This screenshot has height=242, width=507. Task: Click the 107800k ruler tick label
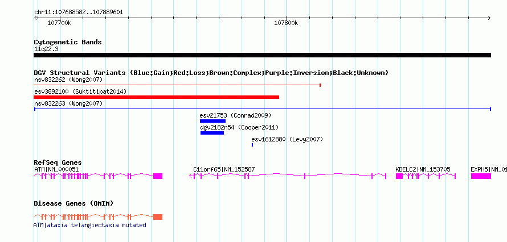(286, 23)
